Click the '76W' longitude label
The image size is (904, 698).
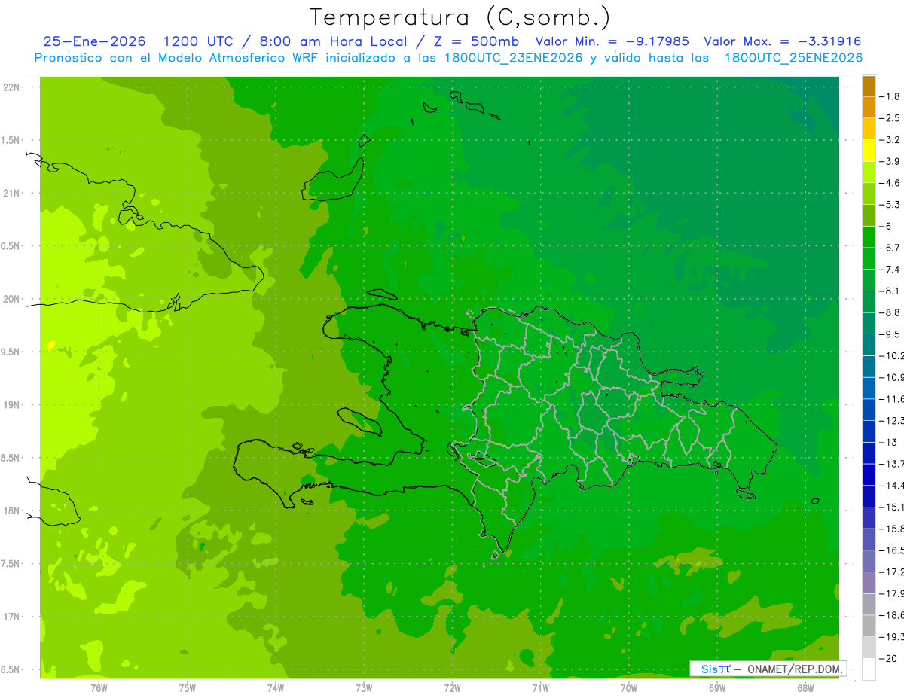[99, 687]
